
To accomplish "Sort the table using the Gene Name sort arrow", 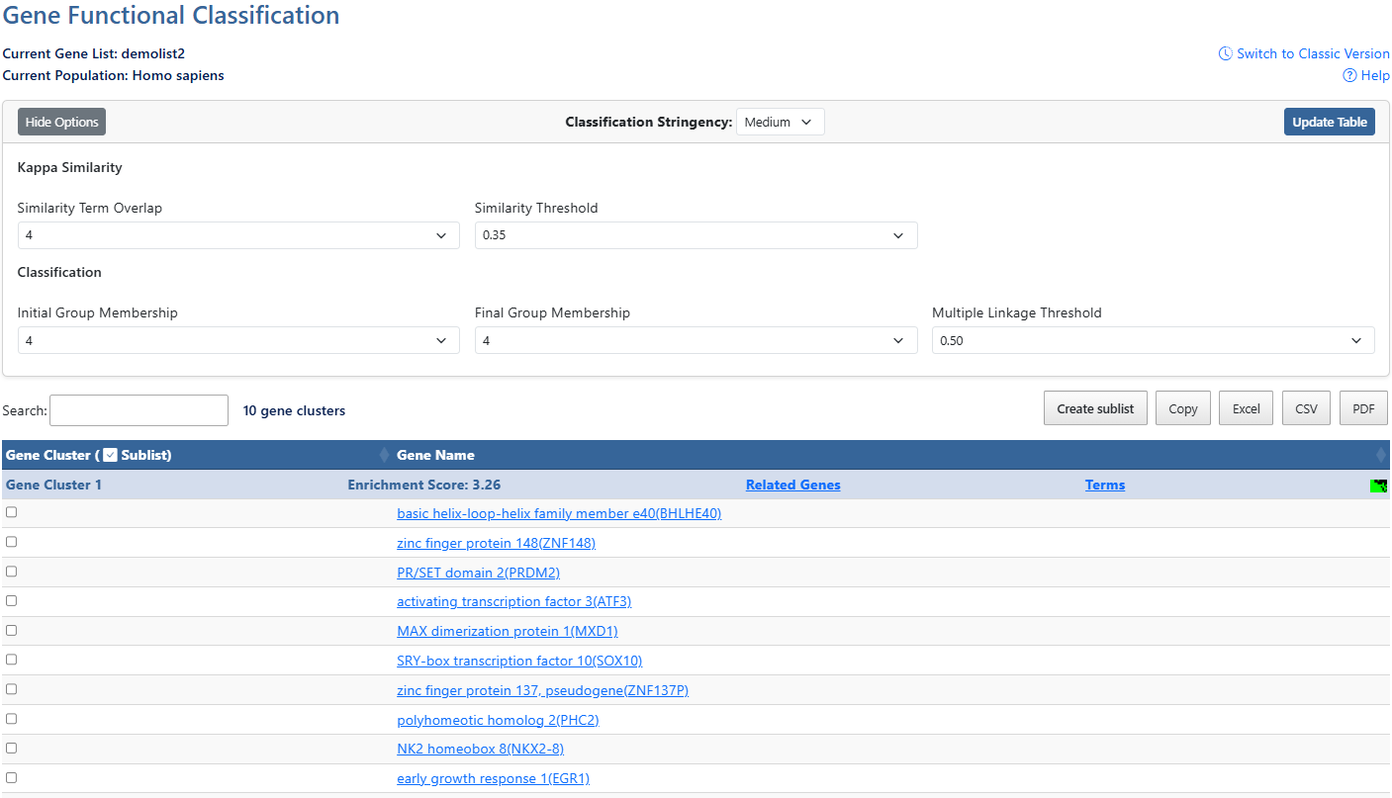I will (x=1382, y=455).
